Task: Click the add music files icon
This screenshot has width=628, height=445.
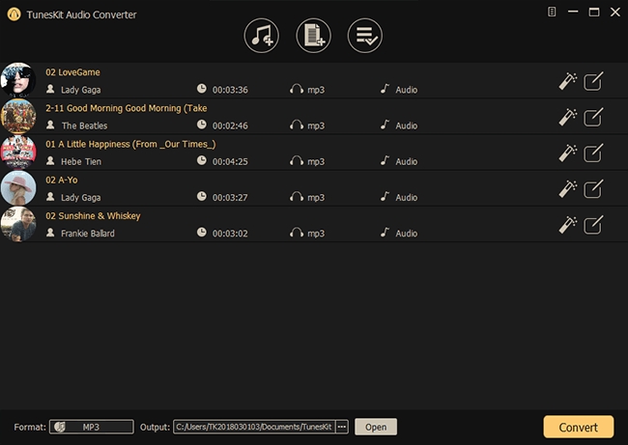Action: [262, 35]
